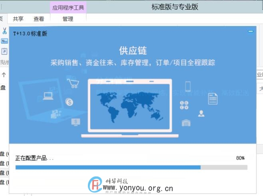
Task: Click the dollar coin icon in installer banner
Action: (x=69, y=102)
